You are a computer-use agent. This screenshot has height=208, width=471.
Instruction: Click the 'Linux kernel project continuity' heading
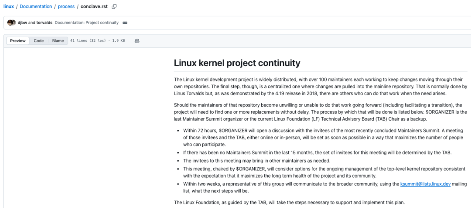237,63
